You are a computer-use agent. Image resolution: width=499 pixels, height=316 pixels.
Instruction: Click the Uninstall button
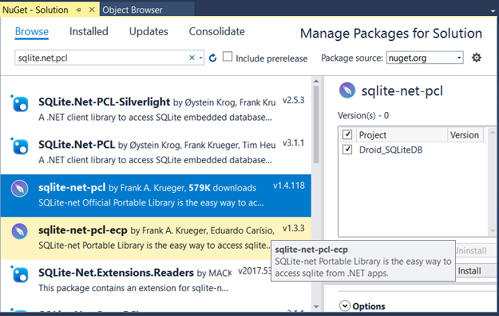[x=476, y=251]
